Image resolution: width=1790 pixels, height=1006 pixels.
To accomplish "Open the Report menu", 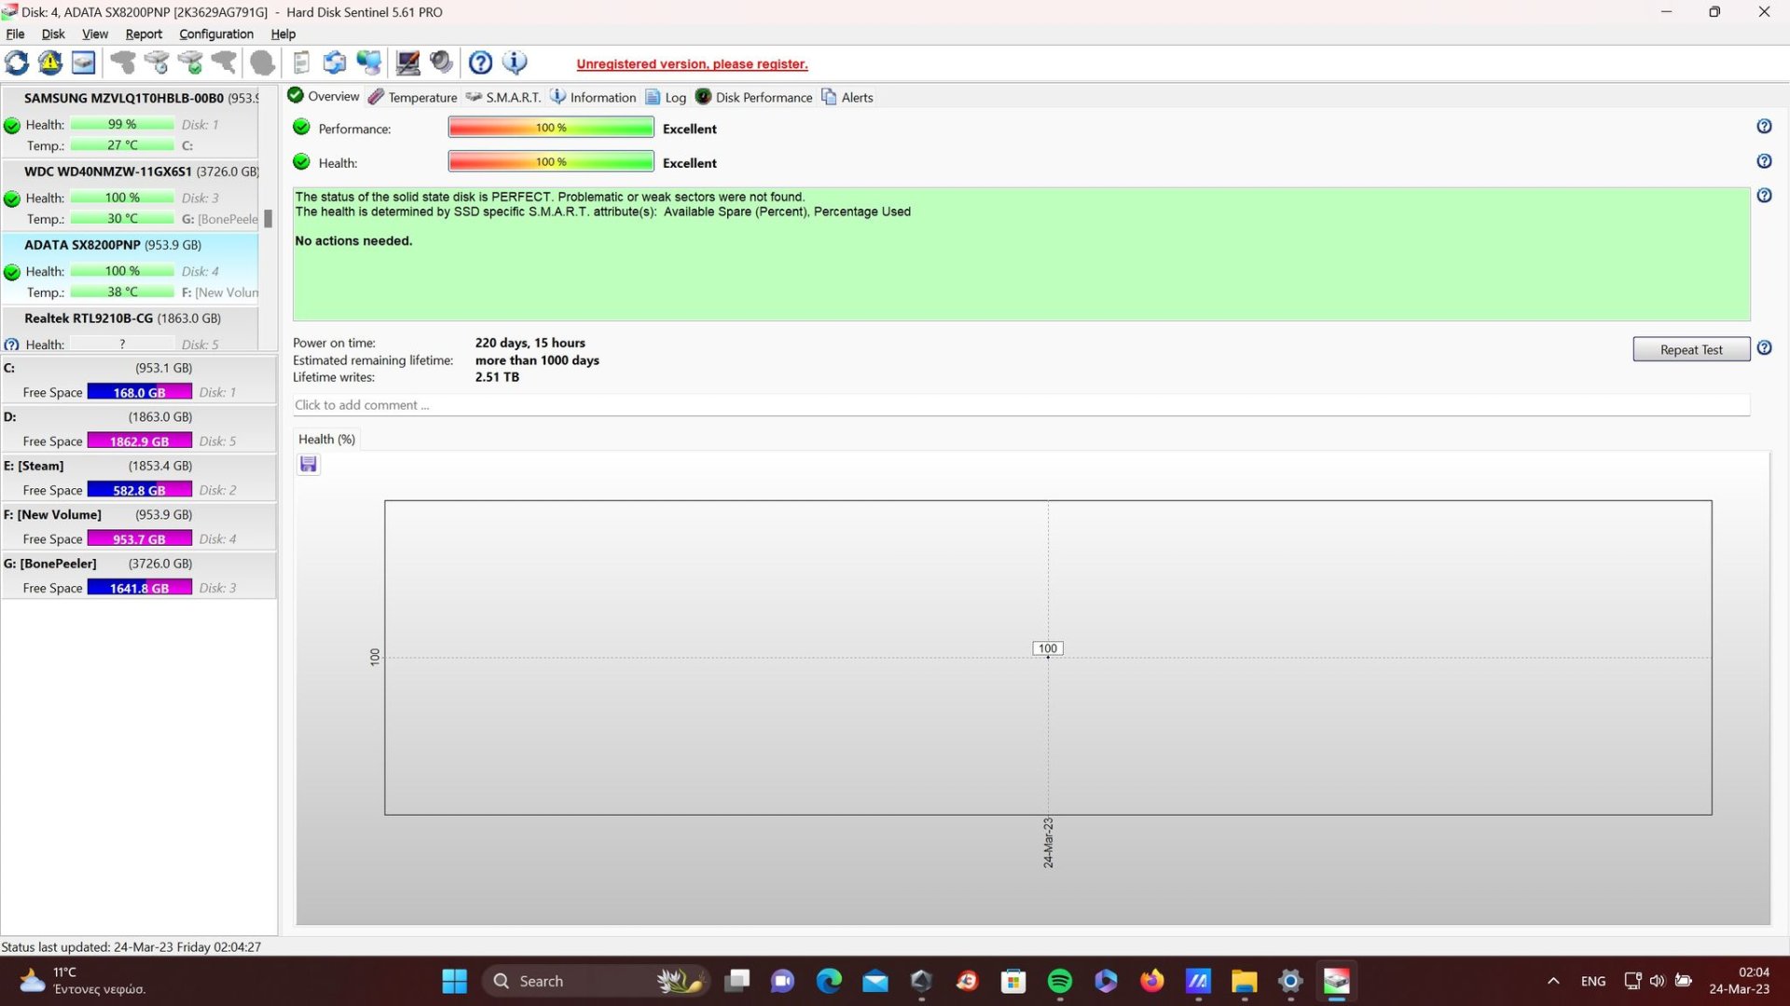I will click(144, 34).
